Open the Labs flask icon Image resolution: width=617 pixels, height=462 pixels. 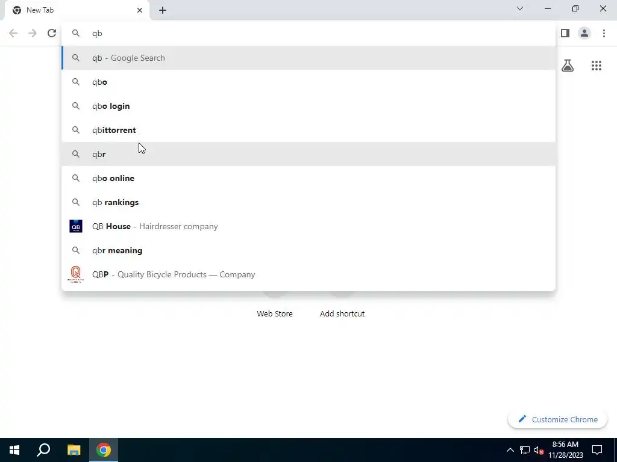568,66
